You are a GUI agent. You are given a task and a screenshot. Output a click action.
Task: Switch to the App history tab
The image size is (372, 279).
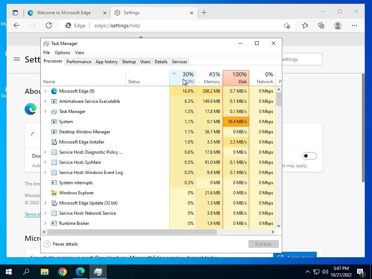pyautogui.click(x=106, y=62)
